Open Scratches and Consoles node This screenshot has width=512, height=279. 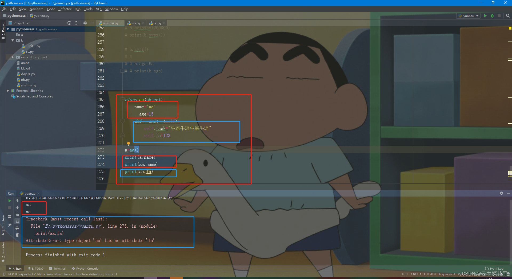(x=32, y=96)
